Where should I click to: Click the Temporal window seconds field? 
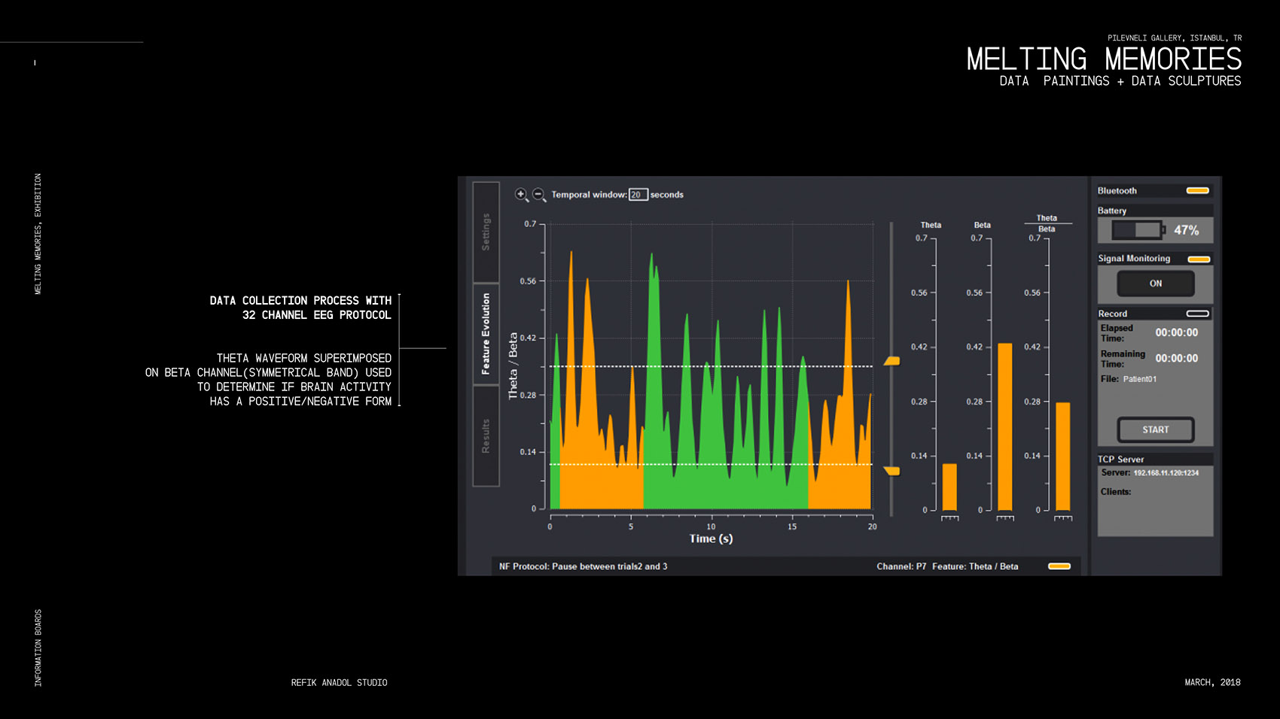[638, 195]
